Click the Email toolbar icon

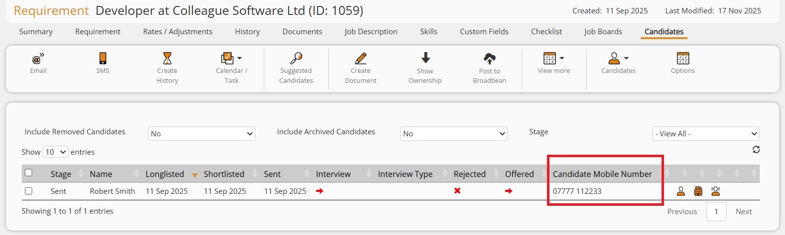pyautogui.click(x=38, y=59)
